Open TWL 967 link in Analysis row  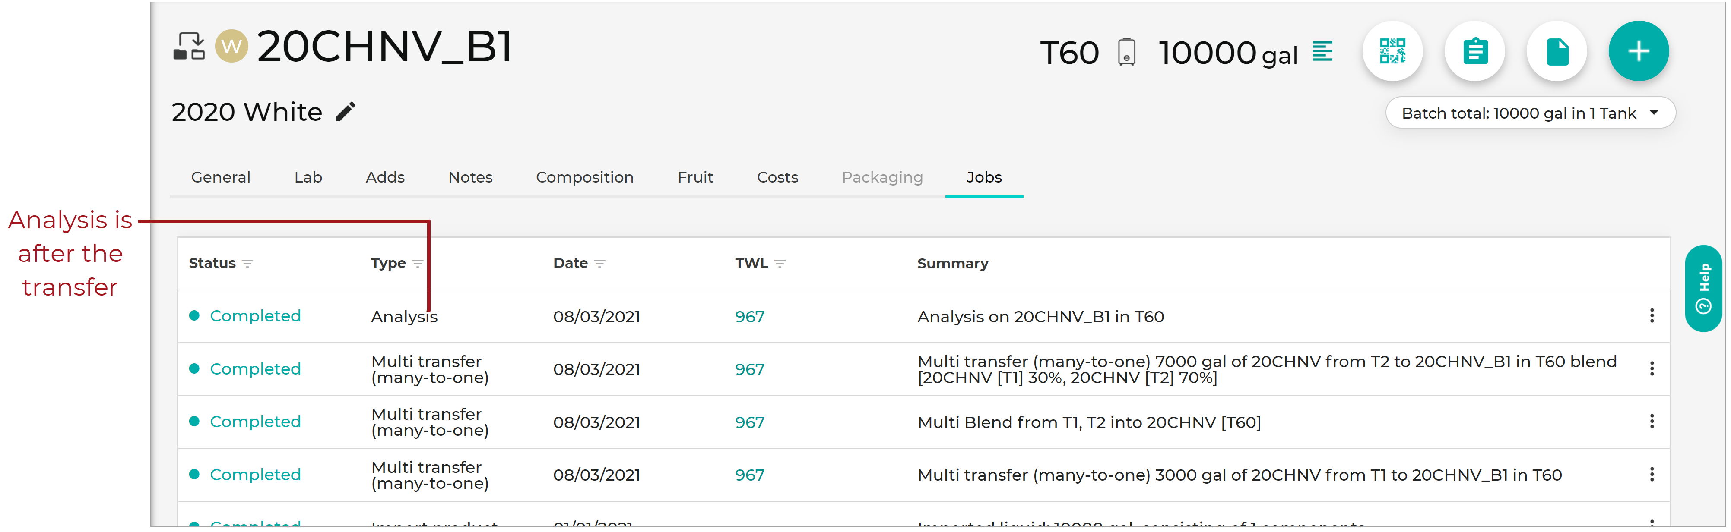(x=749, y=316)
